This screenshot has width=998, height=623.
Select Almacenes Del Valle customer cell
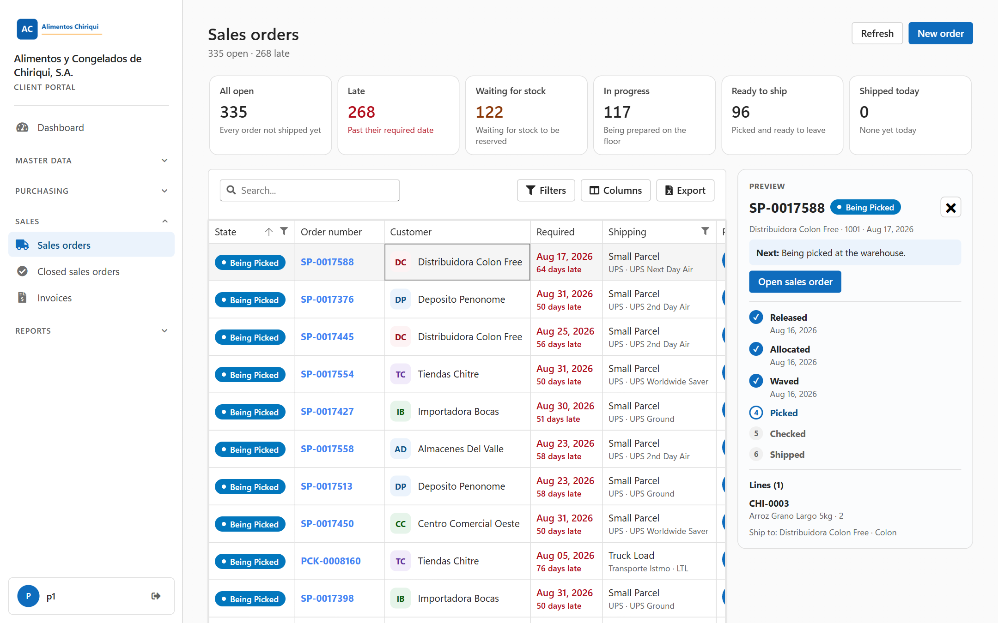[x=457, y=449]
